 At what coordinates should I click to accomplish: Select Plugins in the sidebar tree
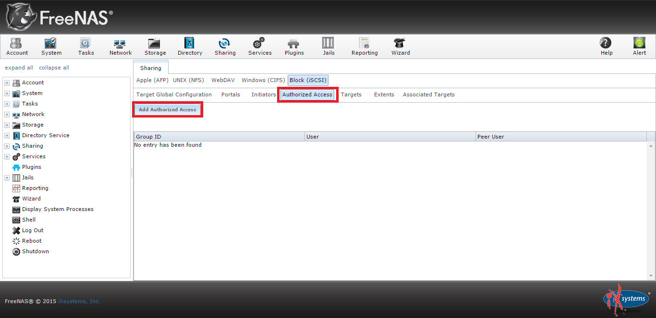(x=32, y=167)
